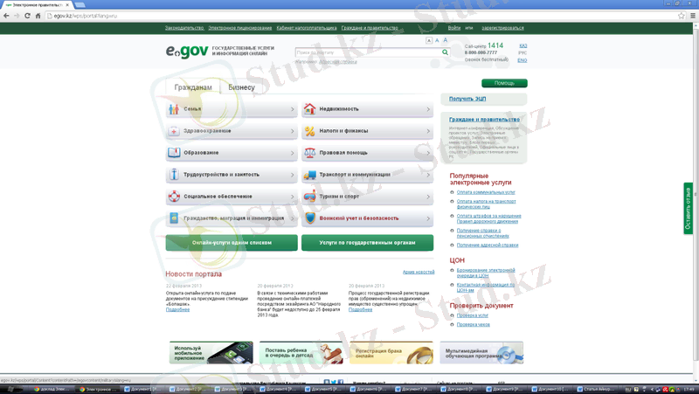This screenshot has width=699, height=394.
Task: Switch to the Гражданам tab
Action: coord(192,87)
